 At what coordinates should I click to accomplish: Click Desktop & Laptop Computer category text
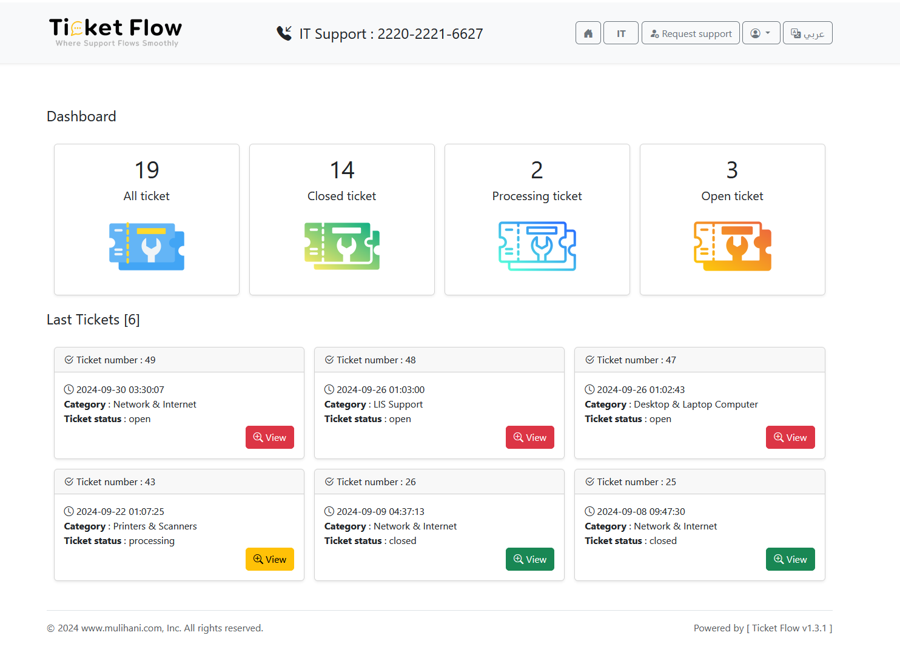696,405
